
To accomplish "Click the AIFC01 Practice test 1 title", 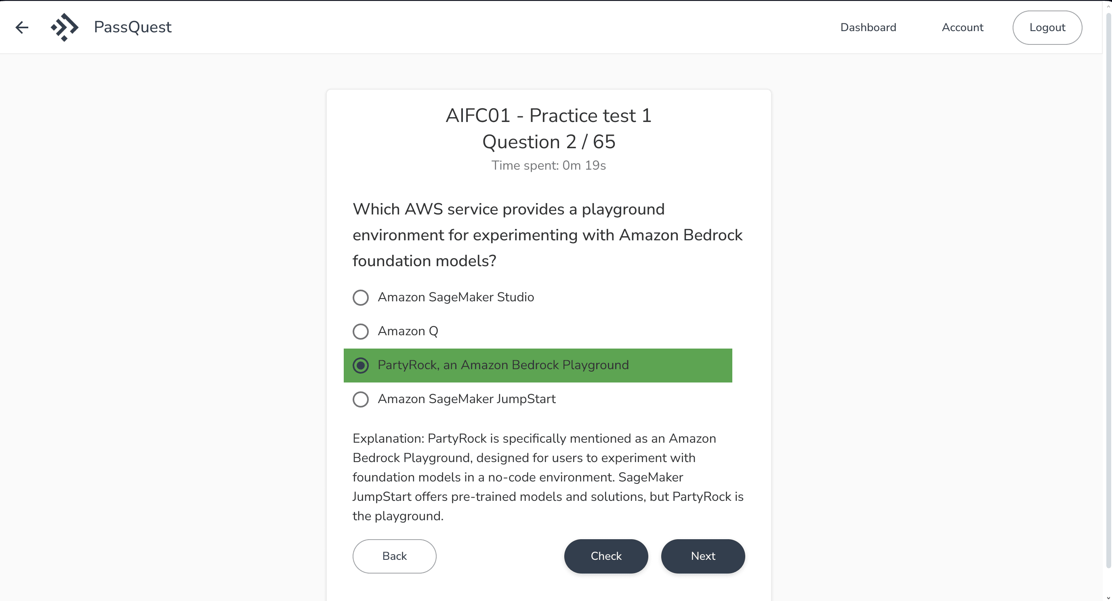I will (x=549, y=115).
